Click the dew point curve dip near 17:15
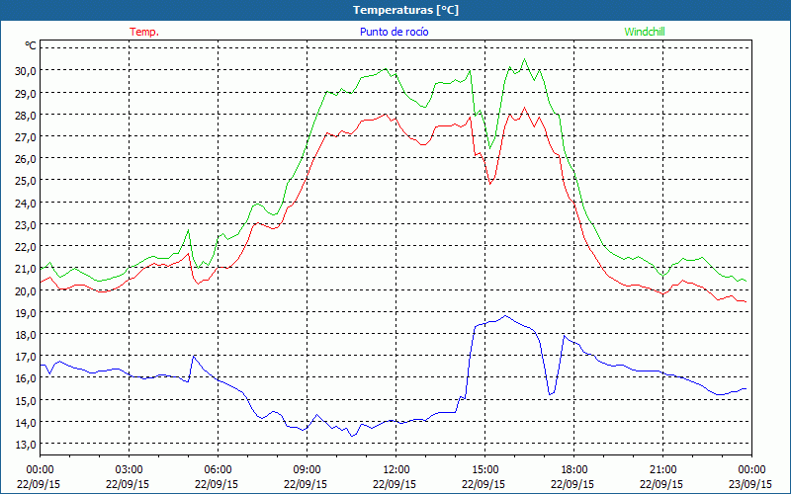 tap(550, 393)
